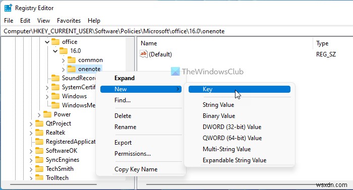The width and height of the screenshot is (353, 190).
Task: Choose Delete in the context menu
Action: pos(141,116)
